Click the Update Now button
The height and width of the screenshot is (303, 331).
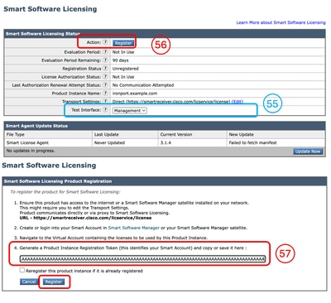(x=308, y=151)
